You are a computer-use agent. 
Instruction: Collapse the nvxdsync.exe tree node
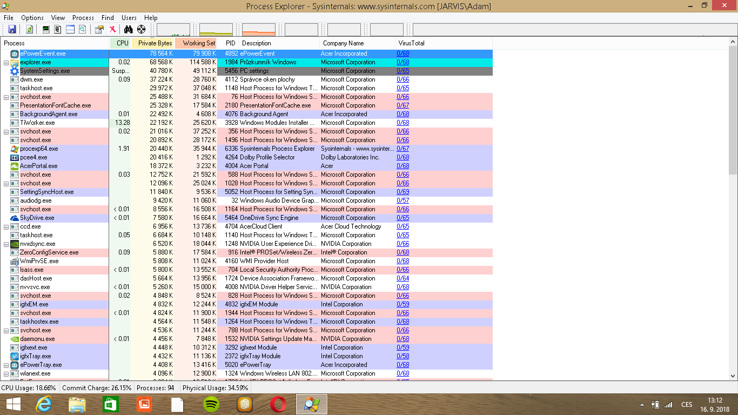(6, 244)
